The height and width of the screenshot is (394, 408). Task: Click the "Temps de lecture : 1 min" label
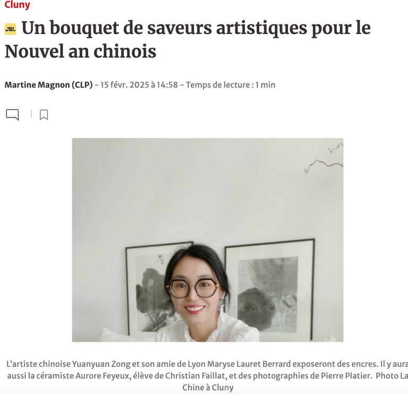[230, 85]
